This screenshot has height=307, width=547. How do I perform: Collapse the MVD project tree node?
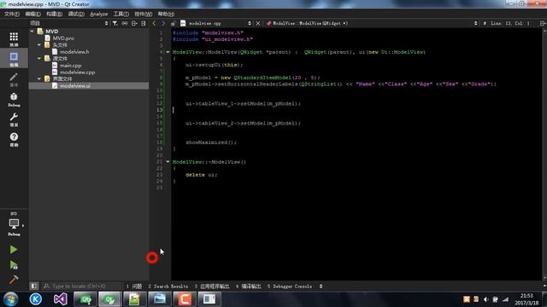(32, 32)
